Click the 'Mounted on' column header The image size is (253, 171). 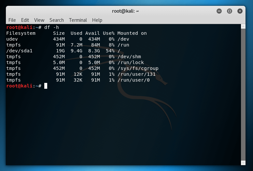click(x=132, y=33)
